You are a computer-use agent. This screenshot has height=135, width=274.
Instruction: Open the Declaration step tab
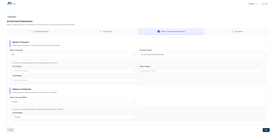coord(237,31)
